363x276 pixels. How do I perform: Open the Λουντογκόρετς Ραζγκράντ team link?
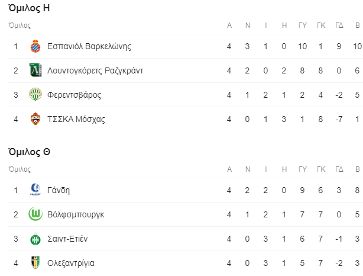pyautogui.click(x=95, y=70)
